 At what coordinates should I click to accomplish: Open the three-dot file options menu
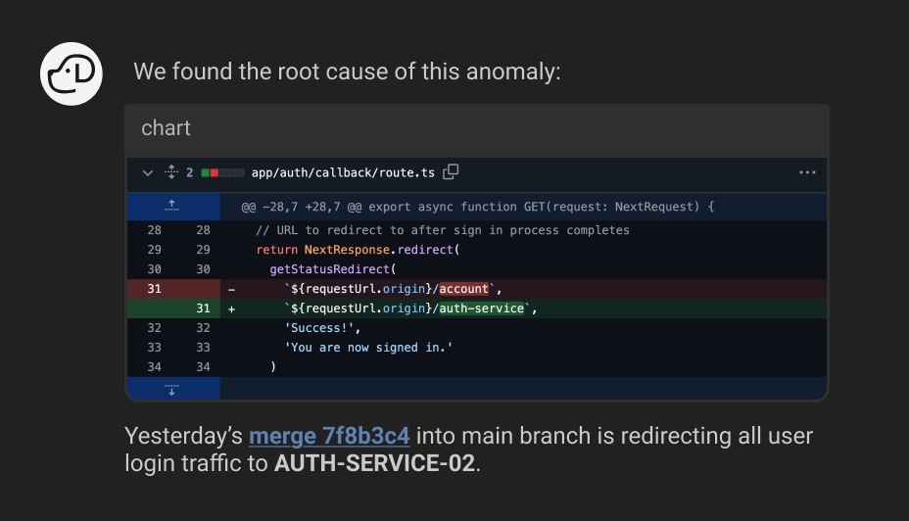[x=807, y=172]
